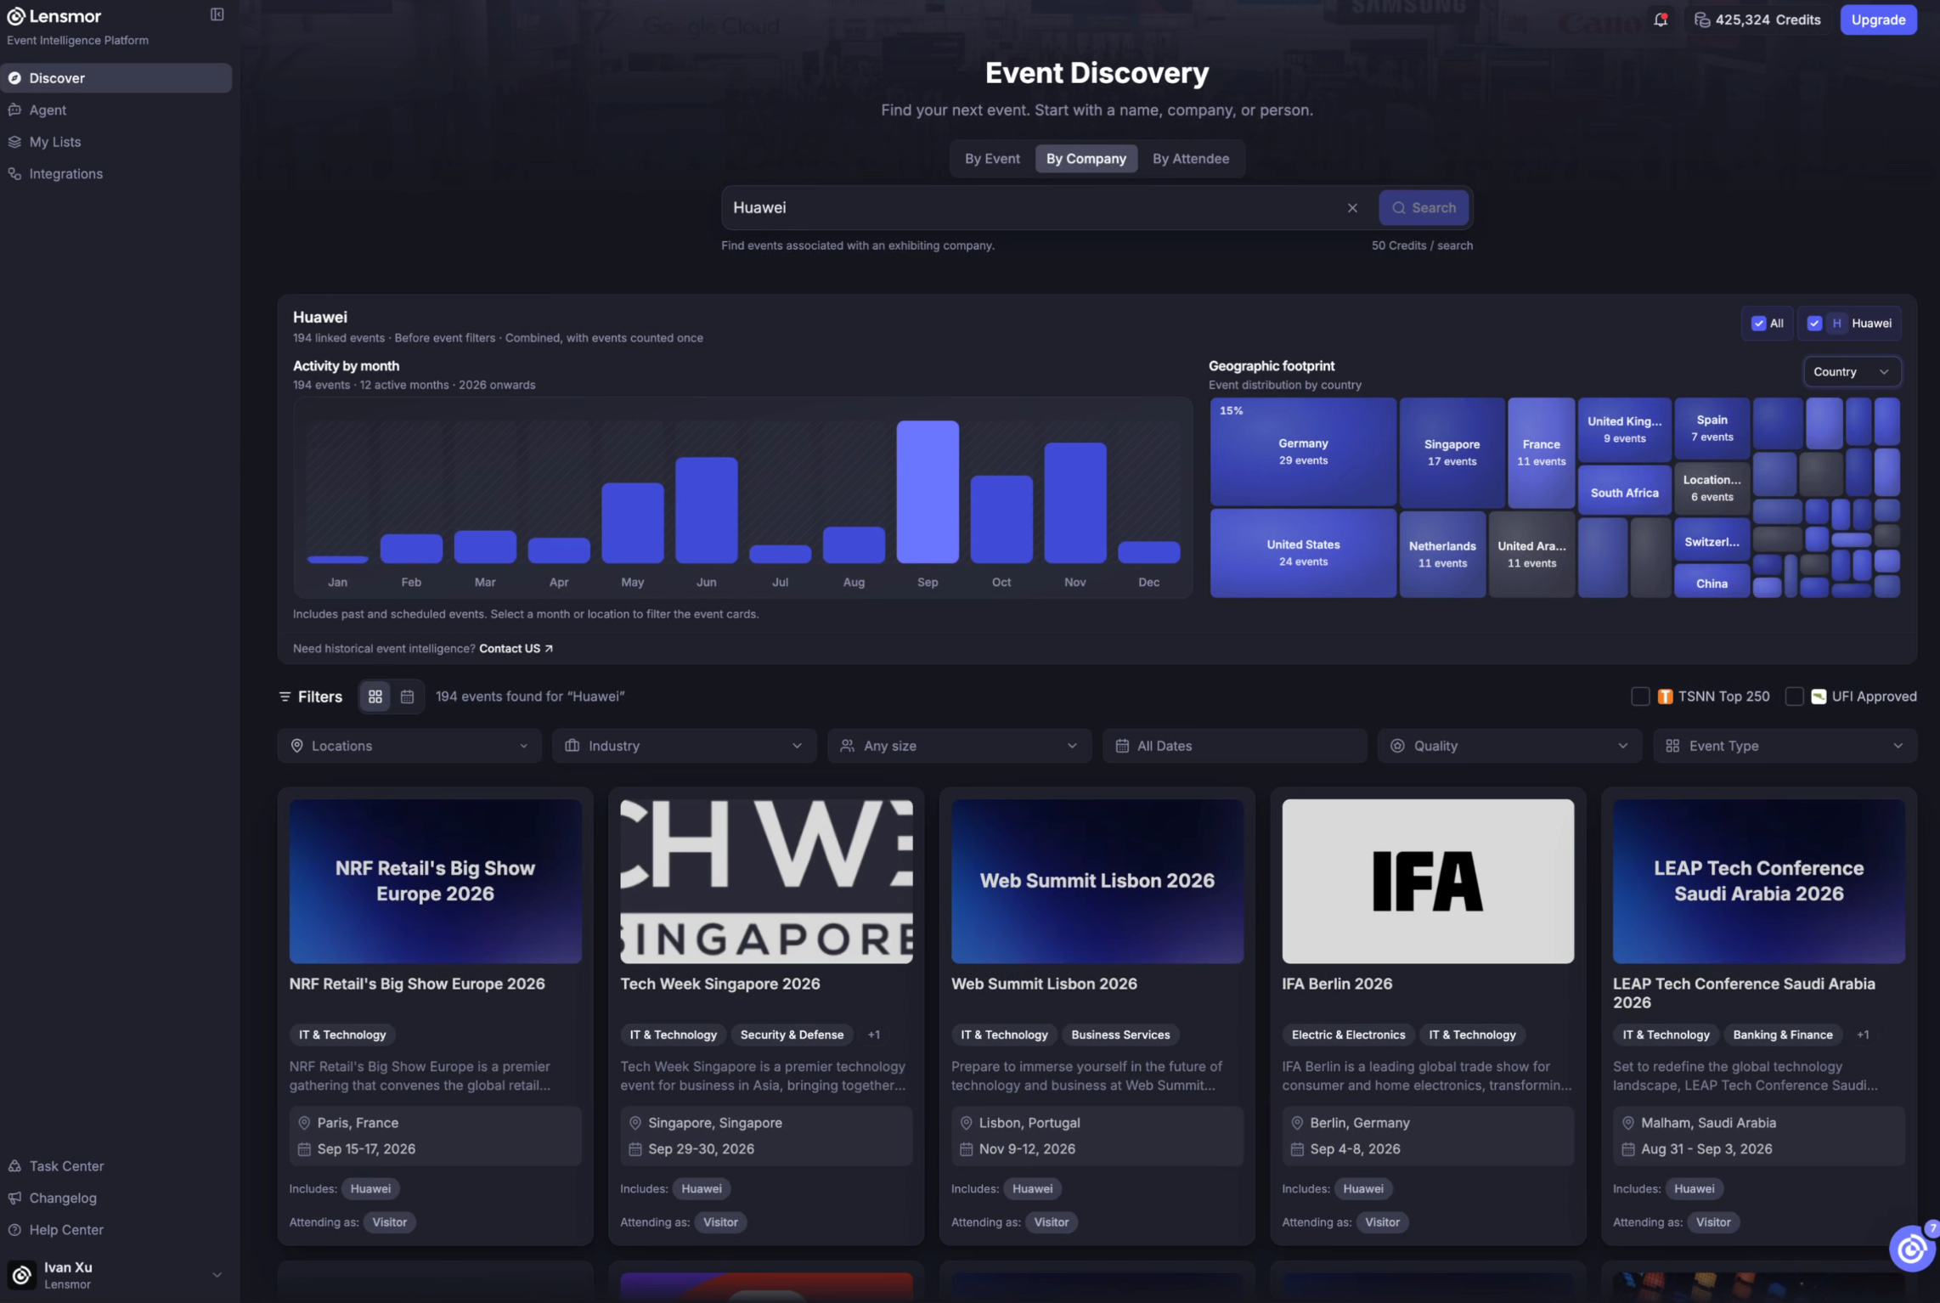Image resolution: width=1940 pixels, height=1303 pixels.
Task: Expand the user account chevron
Action: click(x=217, y=1275)
